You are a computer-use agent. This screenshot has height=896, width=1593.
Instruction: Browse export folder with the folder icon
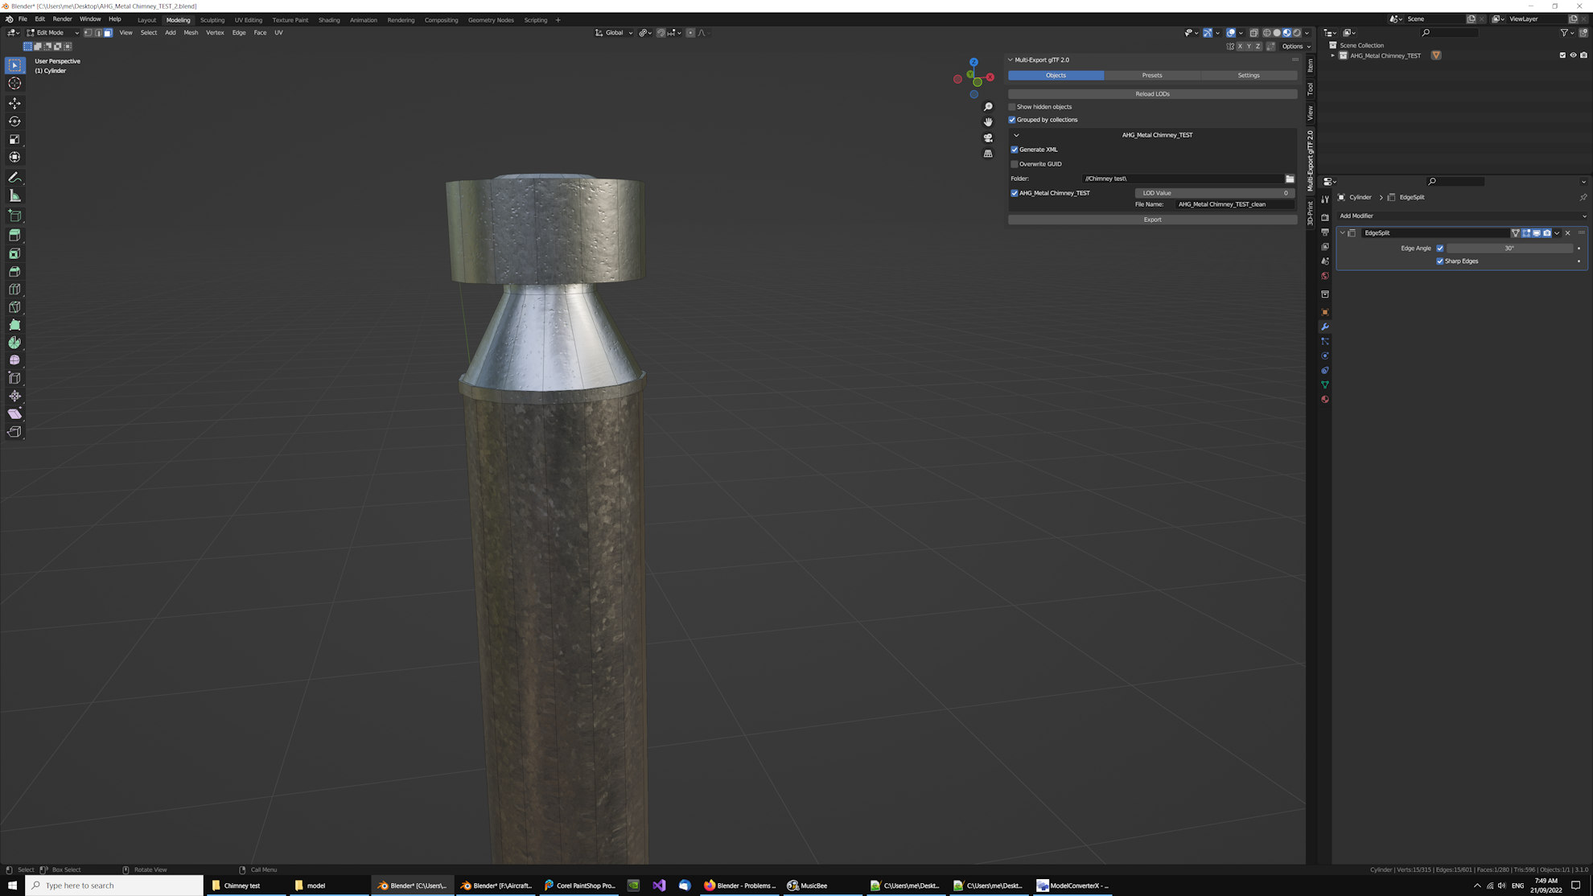[1290, 179]
